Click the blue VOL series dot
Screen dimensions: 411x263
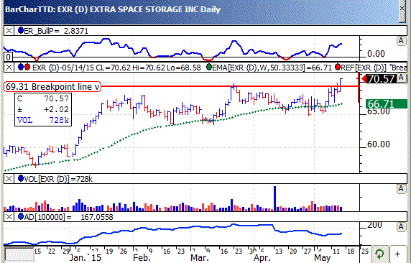pyautogui.click(x=21, y=179)
